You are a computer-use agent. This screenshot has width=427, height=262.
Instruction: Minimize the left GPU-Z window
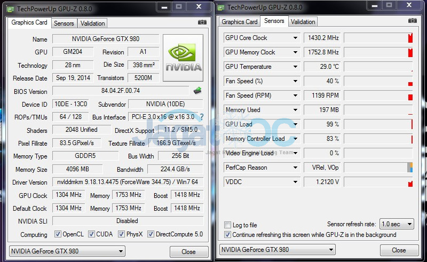(164, 7)
